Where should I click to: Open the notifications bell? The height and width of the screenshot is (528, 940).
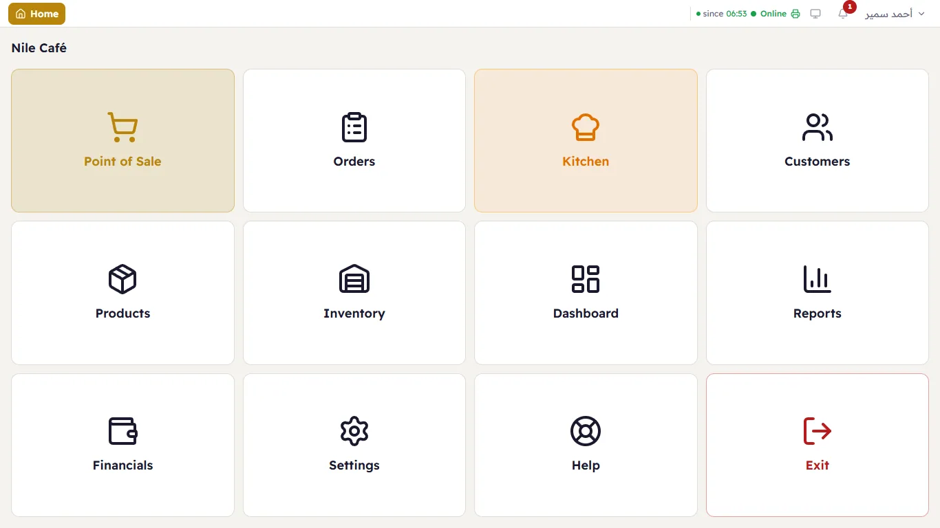click(x=843, y=14)
